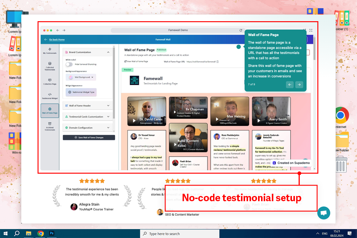Click the Famewall logo in preview
Screen dimensions: 357x238
134,80
